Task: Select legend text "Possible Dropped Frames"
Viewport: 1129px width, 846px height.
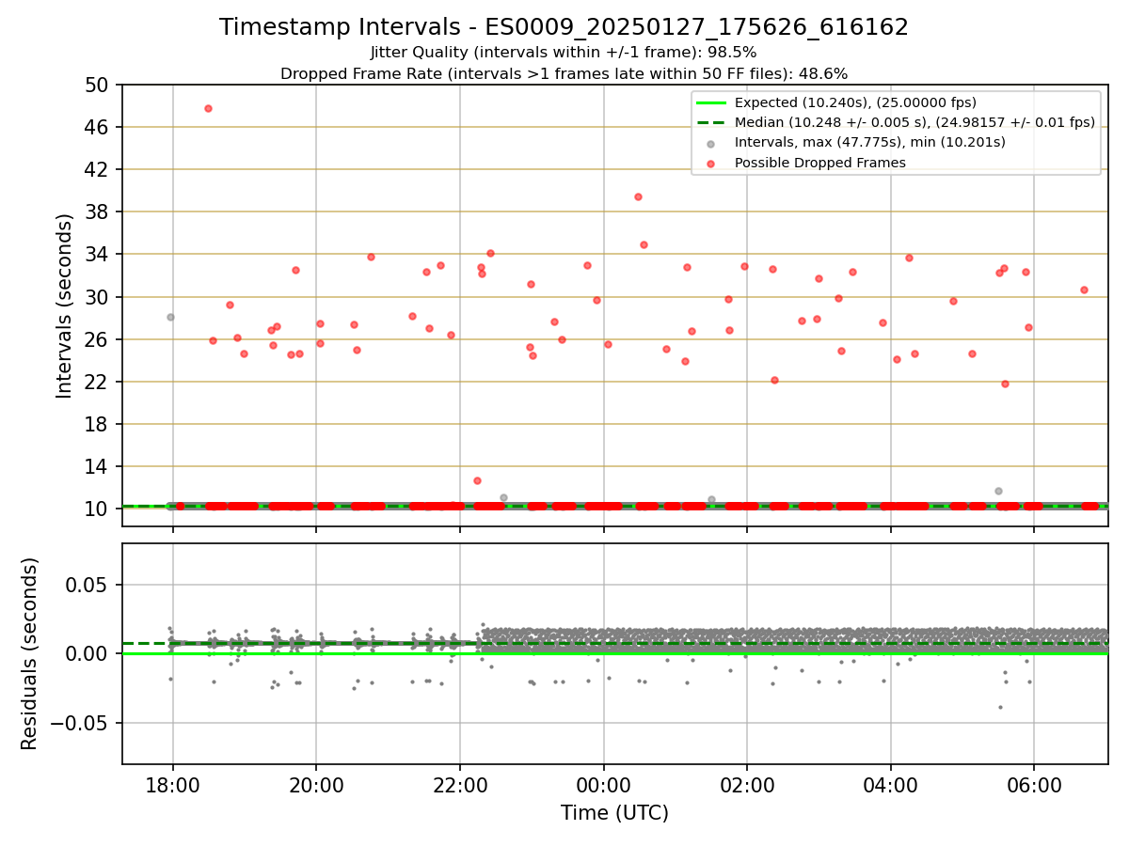Action: [819, 163]
